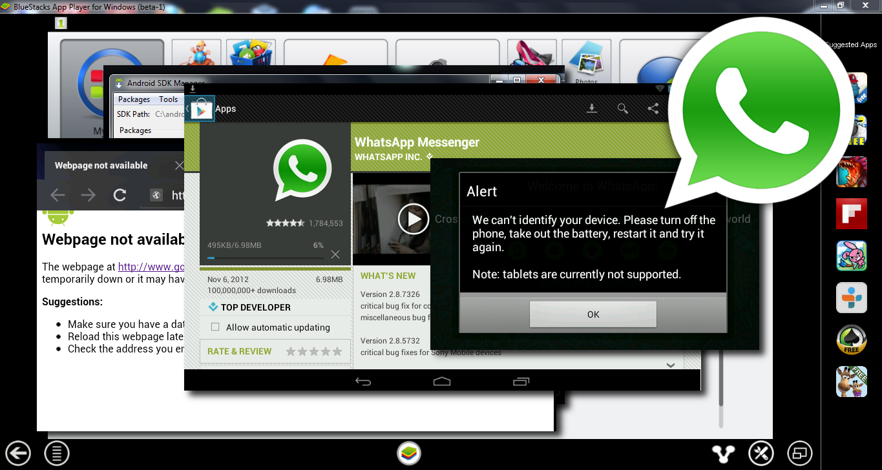The width and height of the screenshot is (882, 470).
Task: Open the spade poker FREE app icon
Action: [851, 340]
